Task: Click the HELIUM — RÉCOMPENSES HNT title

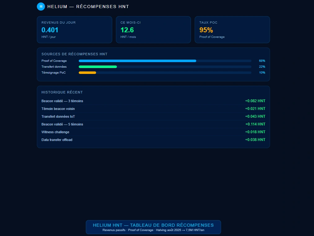Action: pyautogui.click(x=88, y=7)
